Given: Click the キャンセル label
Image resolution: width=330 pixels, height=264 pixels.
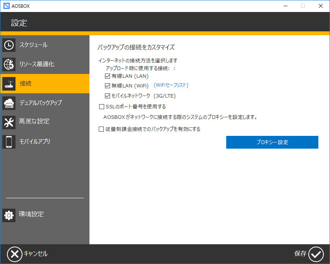Looking at the screenshot, I should 36,254.
